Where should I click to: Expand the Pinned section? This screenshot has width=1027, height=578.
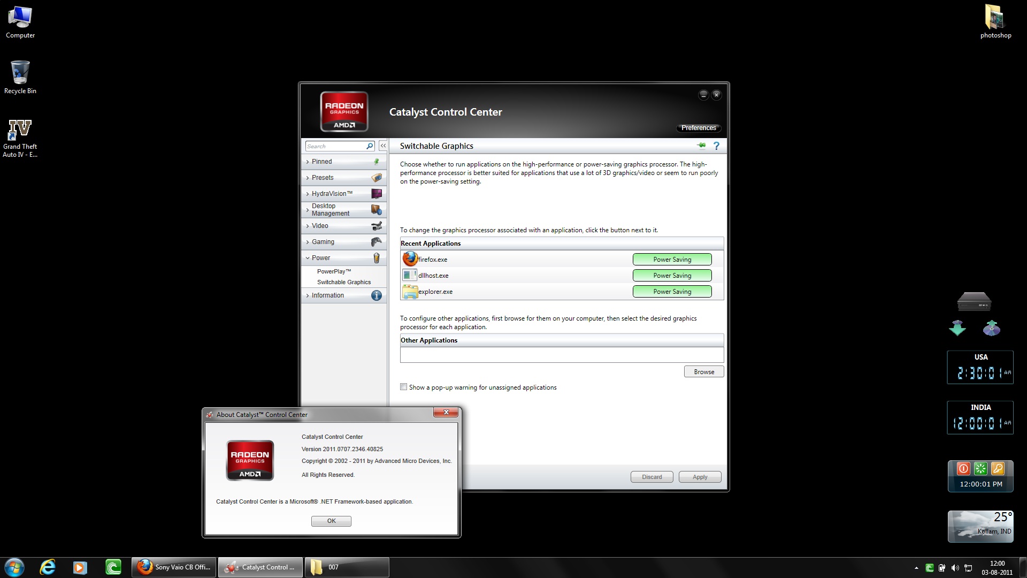click(x=343, y=161)
